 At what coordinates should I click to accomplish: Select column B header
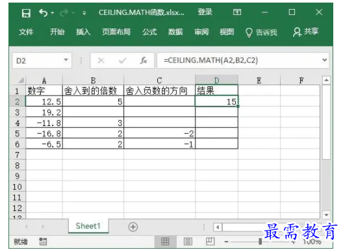point(93,81)
